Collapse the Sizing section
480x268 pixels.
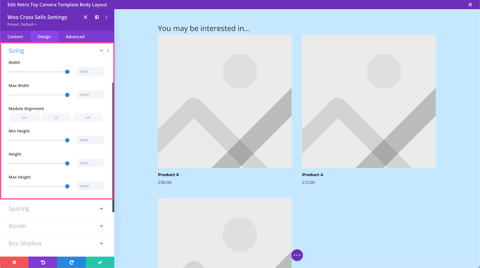tap(101, 50)
